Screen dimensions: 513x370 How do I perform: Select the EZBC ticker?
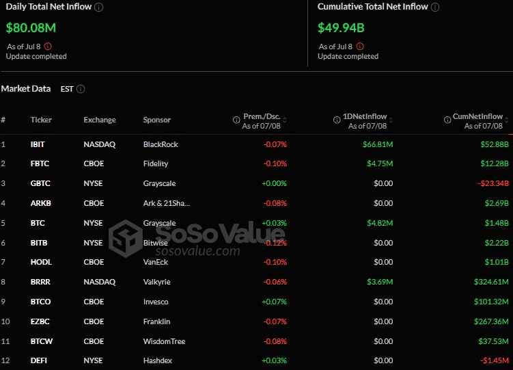[40, 321]
